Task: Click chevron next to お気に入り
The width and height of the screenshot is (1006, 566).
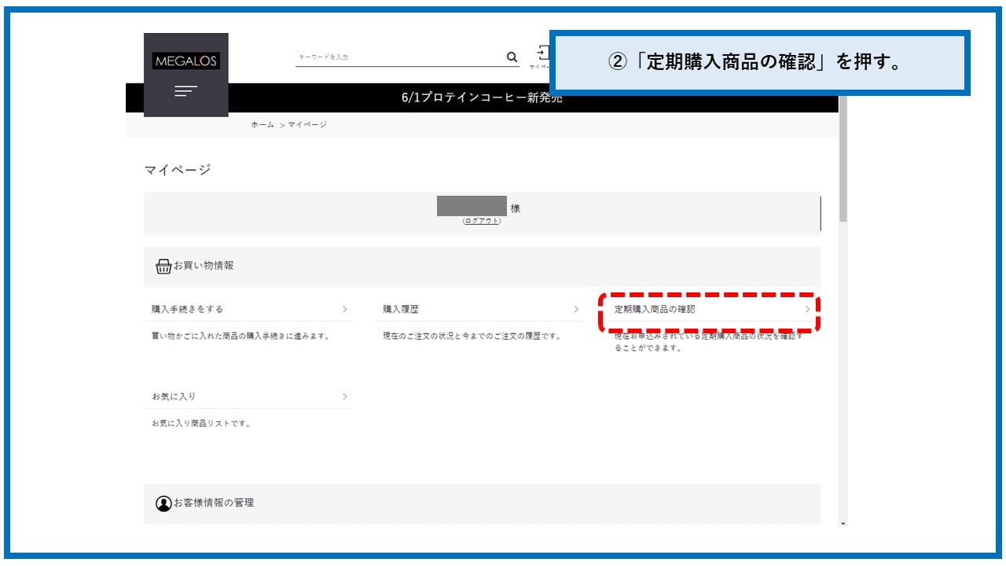Action: (x=344, y=396)
